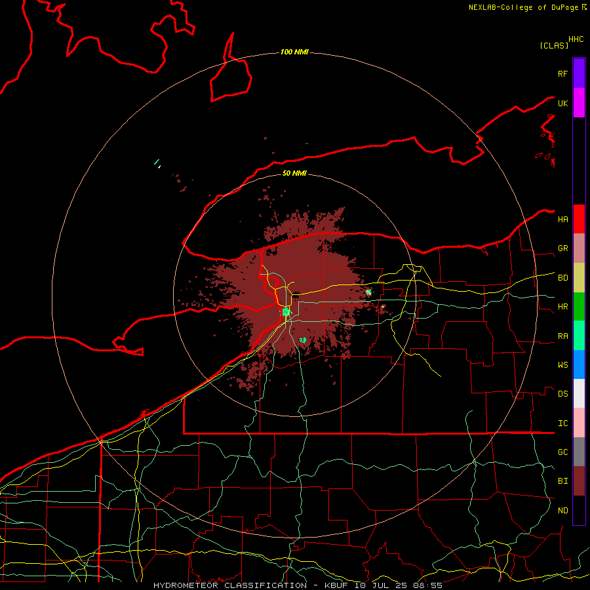
Task: Select the light pink IC legend swatch
Action: point(579,423)
